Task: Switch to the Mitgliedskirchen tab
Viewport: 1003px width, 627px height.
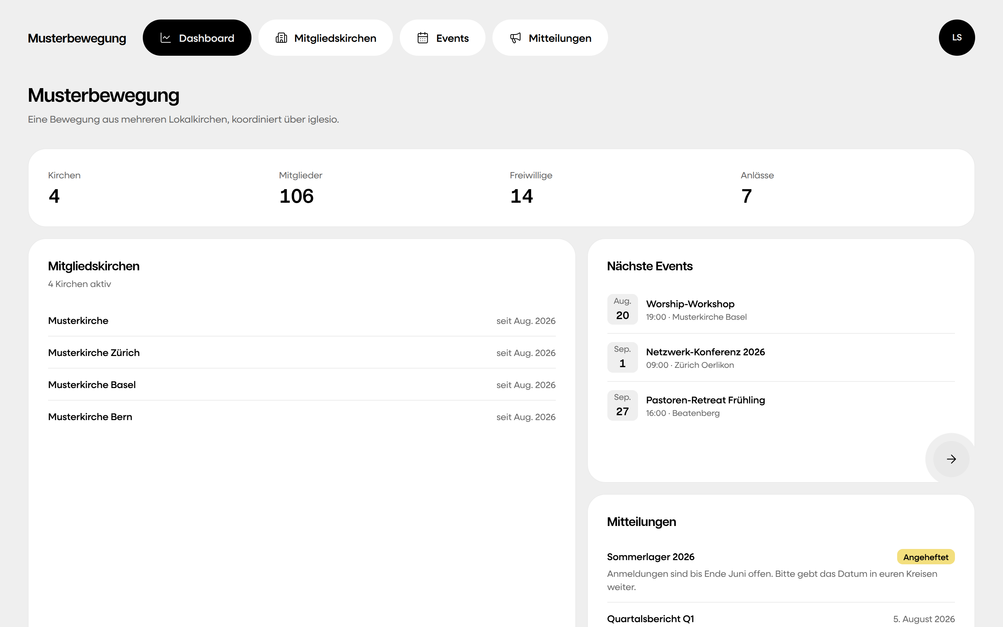Action: click(325, 38)
